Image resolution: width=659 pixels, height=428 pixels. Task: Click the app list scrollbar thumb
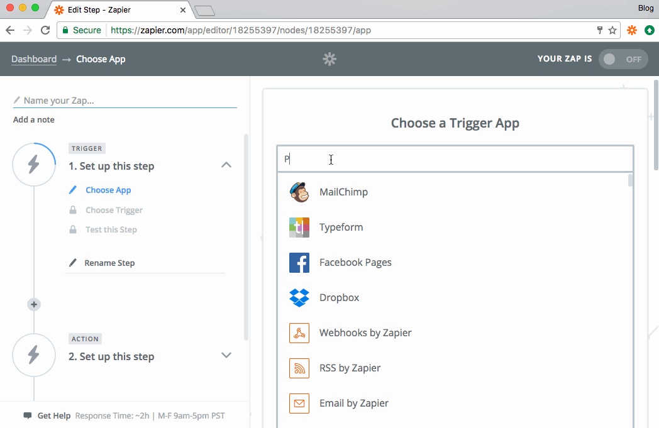pyautogui.click(x=631, y=180)
